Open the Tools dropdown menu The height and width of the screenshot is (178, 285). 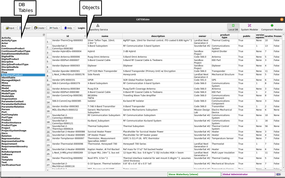(54, 28)
